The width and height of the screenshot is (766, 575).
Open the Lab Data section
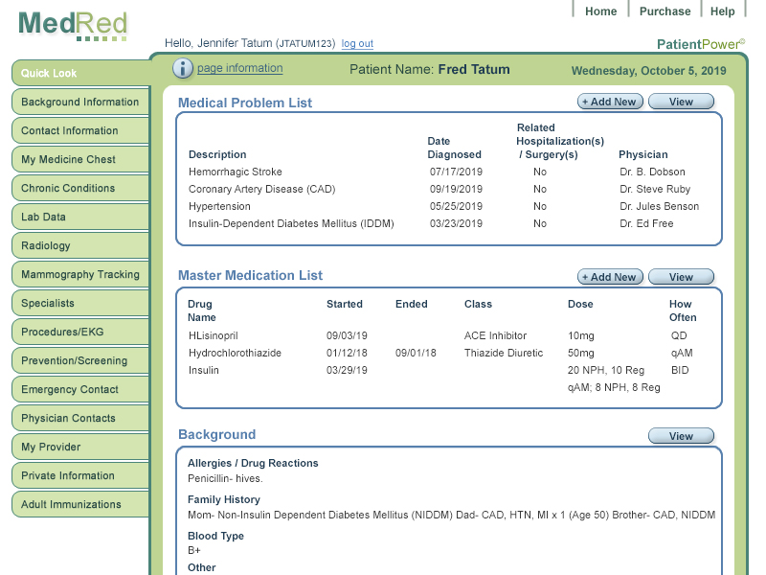(81, 218)
